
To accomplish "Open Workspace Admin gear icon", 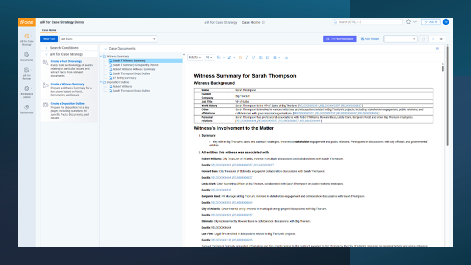I will tap(26, 89).
